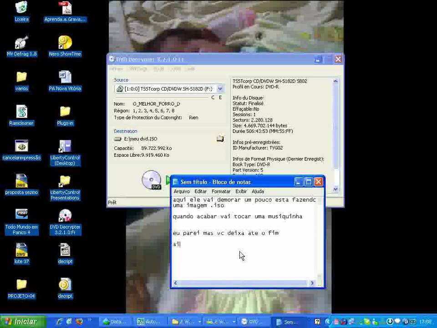Select the cancelarimpressão desktop icon
The height and width of the screenshot is (328, 437).
(21, 150)
